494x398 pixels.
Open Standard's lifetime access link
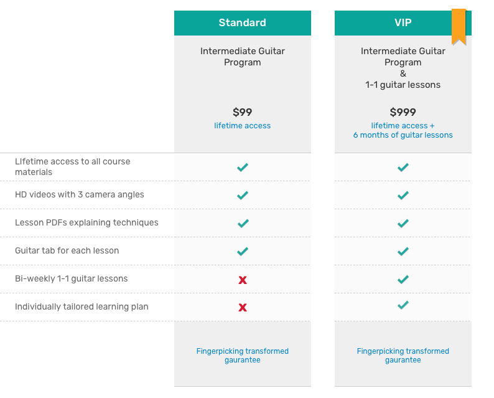pos(242,126)
